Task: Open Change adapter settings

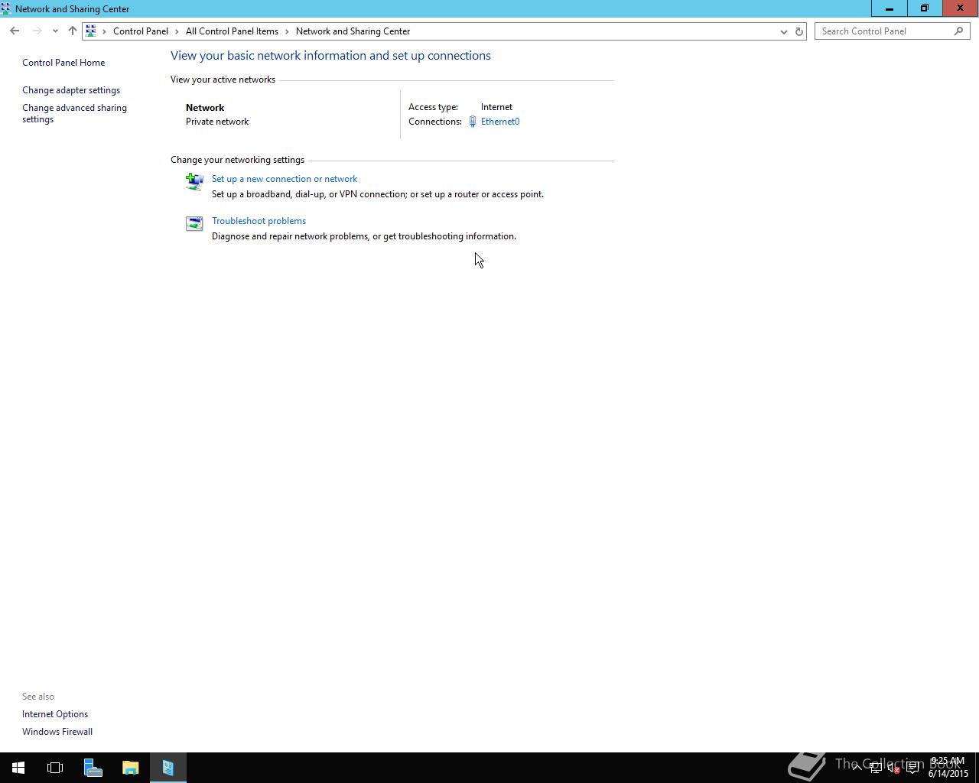Action: (x=71, y=90)
